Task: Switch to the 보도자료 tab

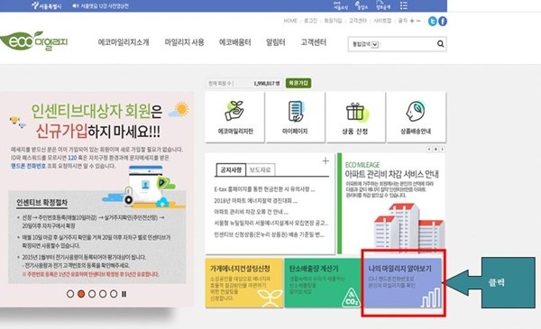Action: [261, 169]
